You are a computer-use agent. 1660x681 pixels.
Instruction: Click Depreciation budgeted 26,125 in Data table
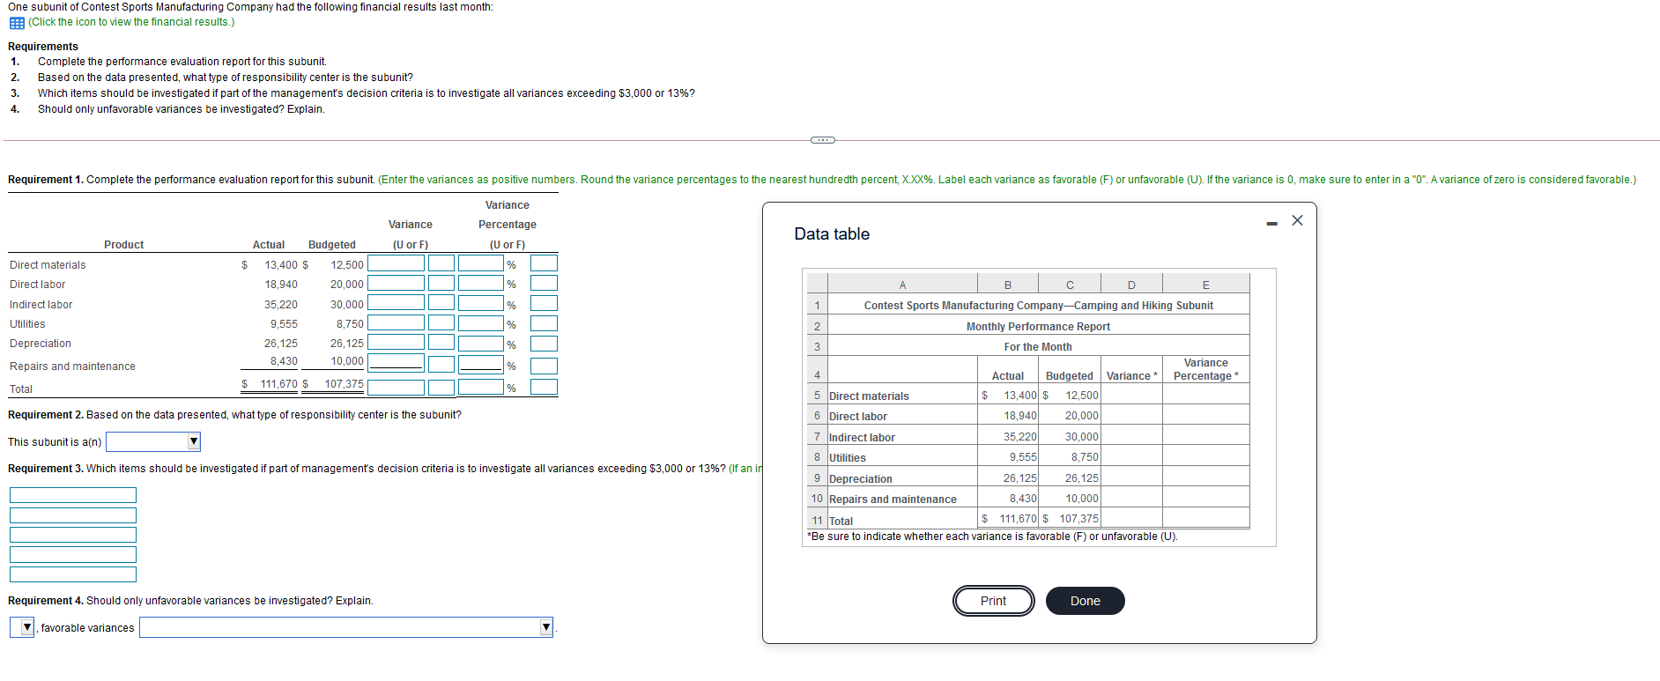(1081, 478)
